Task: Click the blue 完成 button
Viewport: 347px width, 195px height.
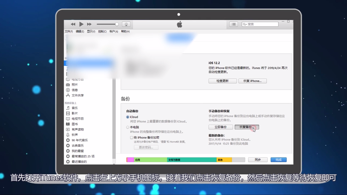Action: [278, 160]
